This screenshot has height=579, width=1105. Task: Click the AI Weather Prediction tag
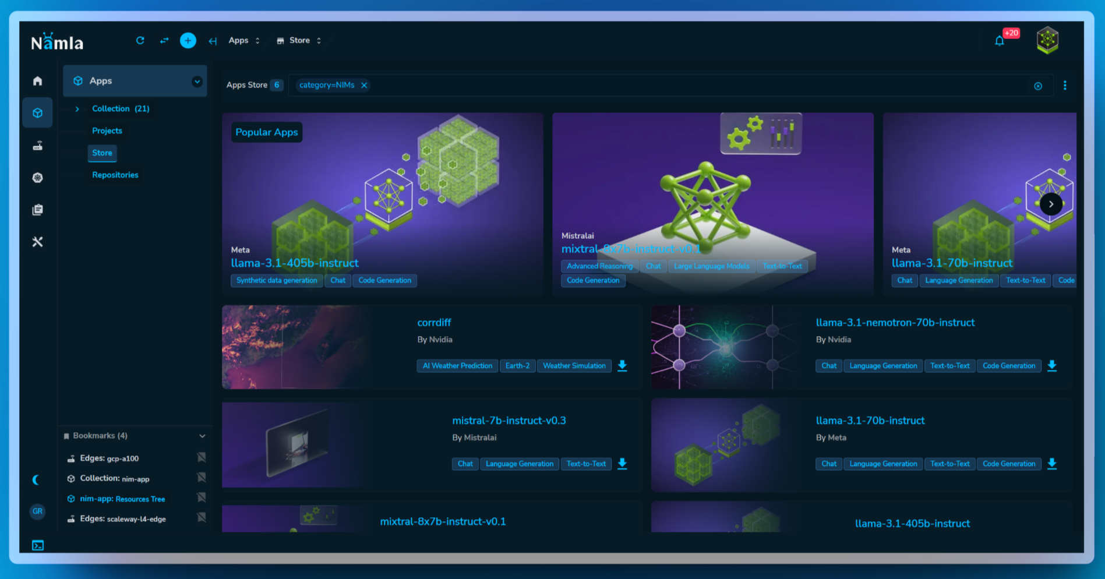point(457,366)
